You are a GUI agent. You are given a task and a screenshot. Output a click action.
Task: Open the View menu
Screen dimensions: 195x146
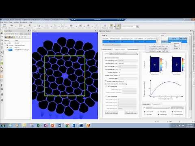pyautogui.click(x=11, y=22)
